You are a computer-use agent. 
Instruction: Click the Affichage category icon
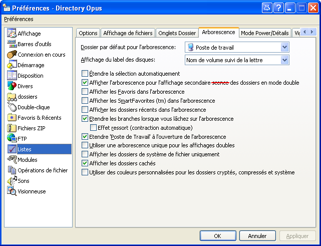click(x=12, y=33)
